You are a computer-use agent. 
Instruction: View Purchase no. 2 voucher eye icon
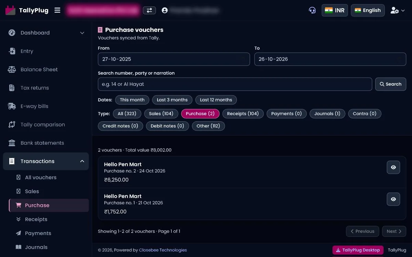click(x=393, y=167)
